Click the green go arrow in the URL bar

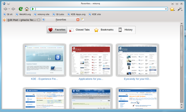point(33,9)
